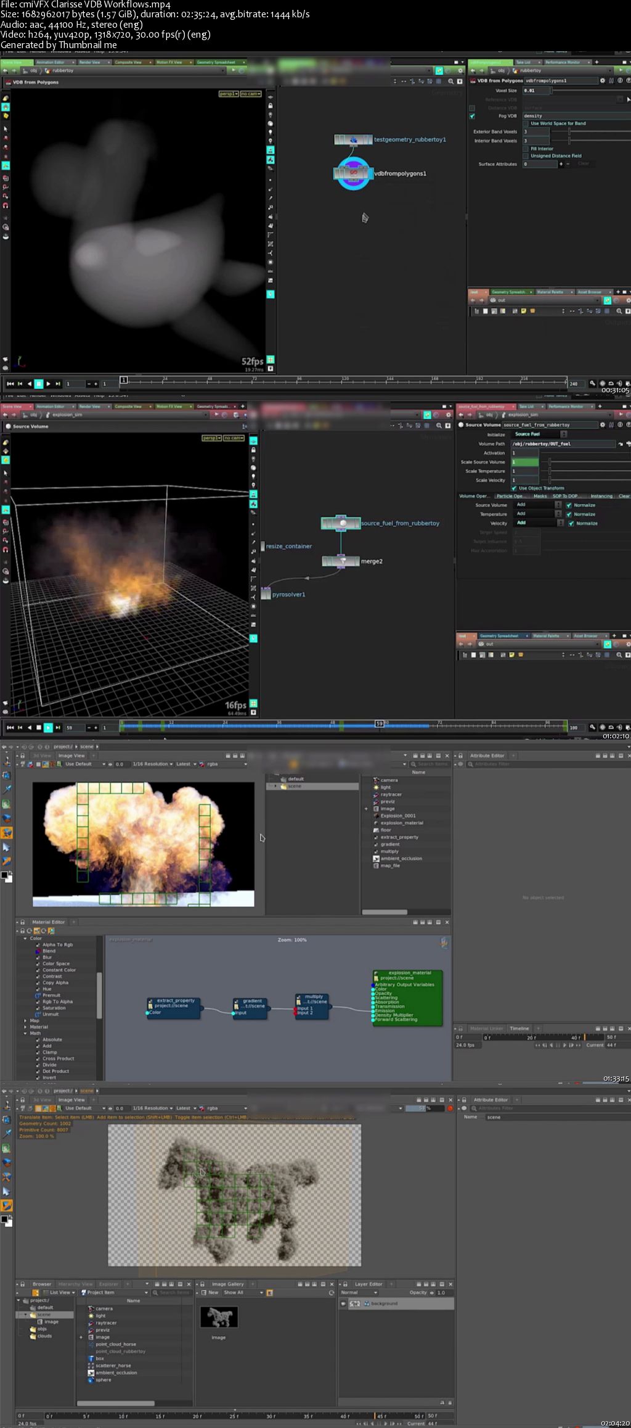Click the resize_container node

tap(263, 546)
